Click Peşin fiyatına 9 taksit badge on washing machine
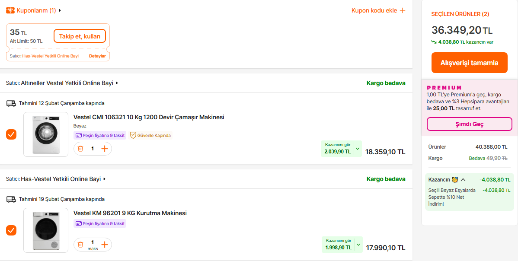Image resolution: width=518 pixels, height=261 pixels. pyautogui.click(x=100, y=135)
